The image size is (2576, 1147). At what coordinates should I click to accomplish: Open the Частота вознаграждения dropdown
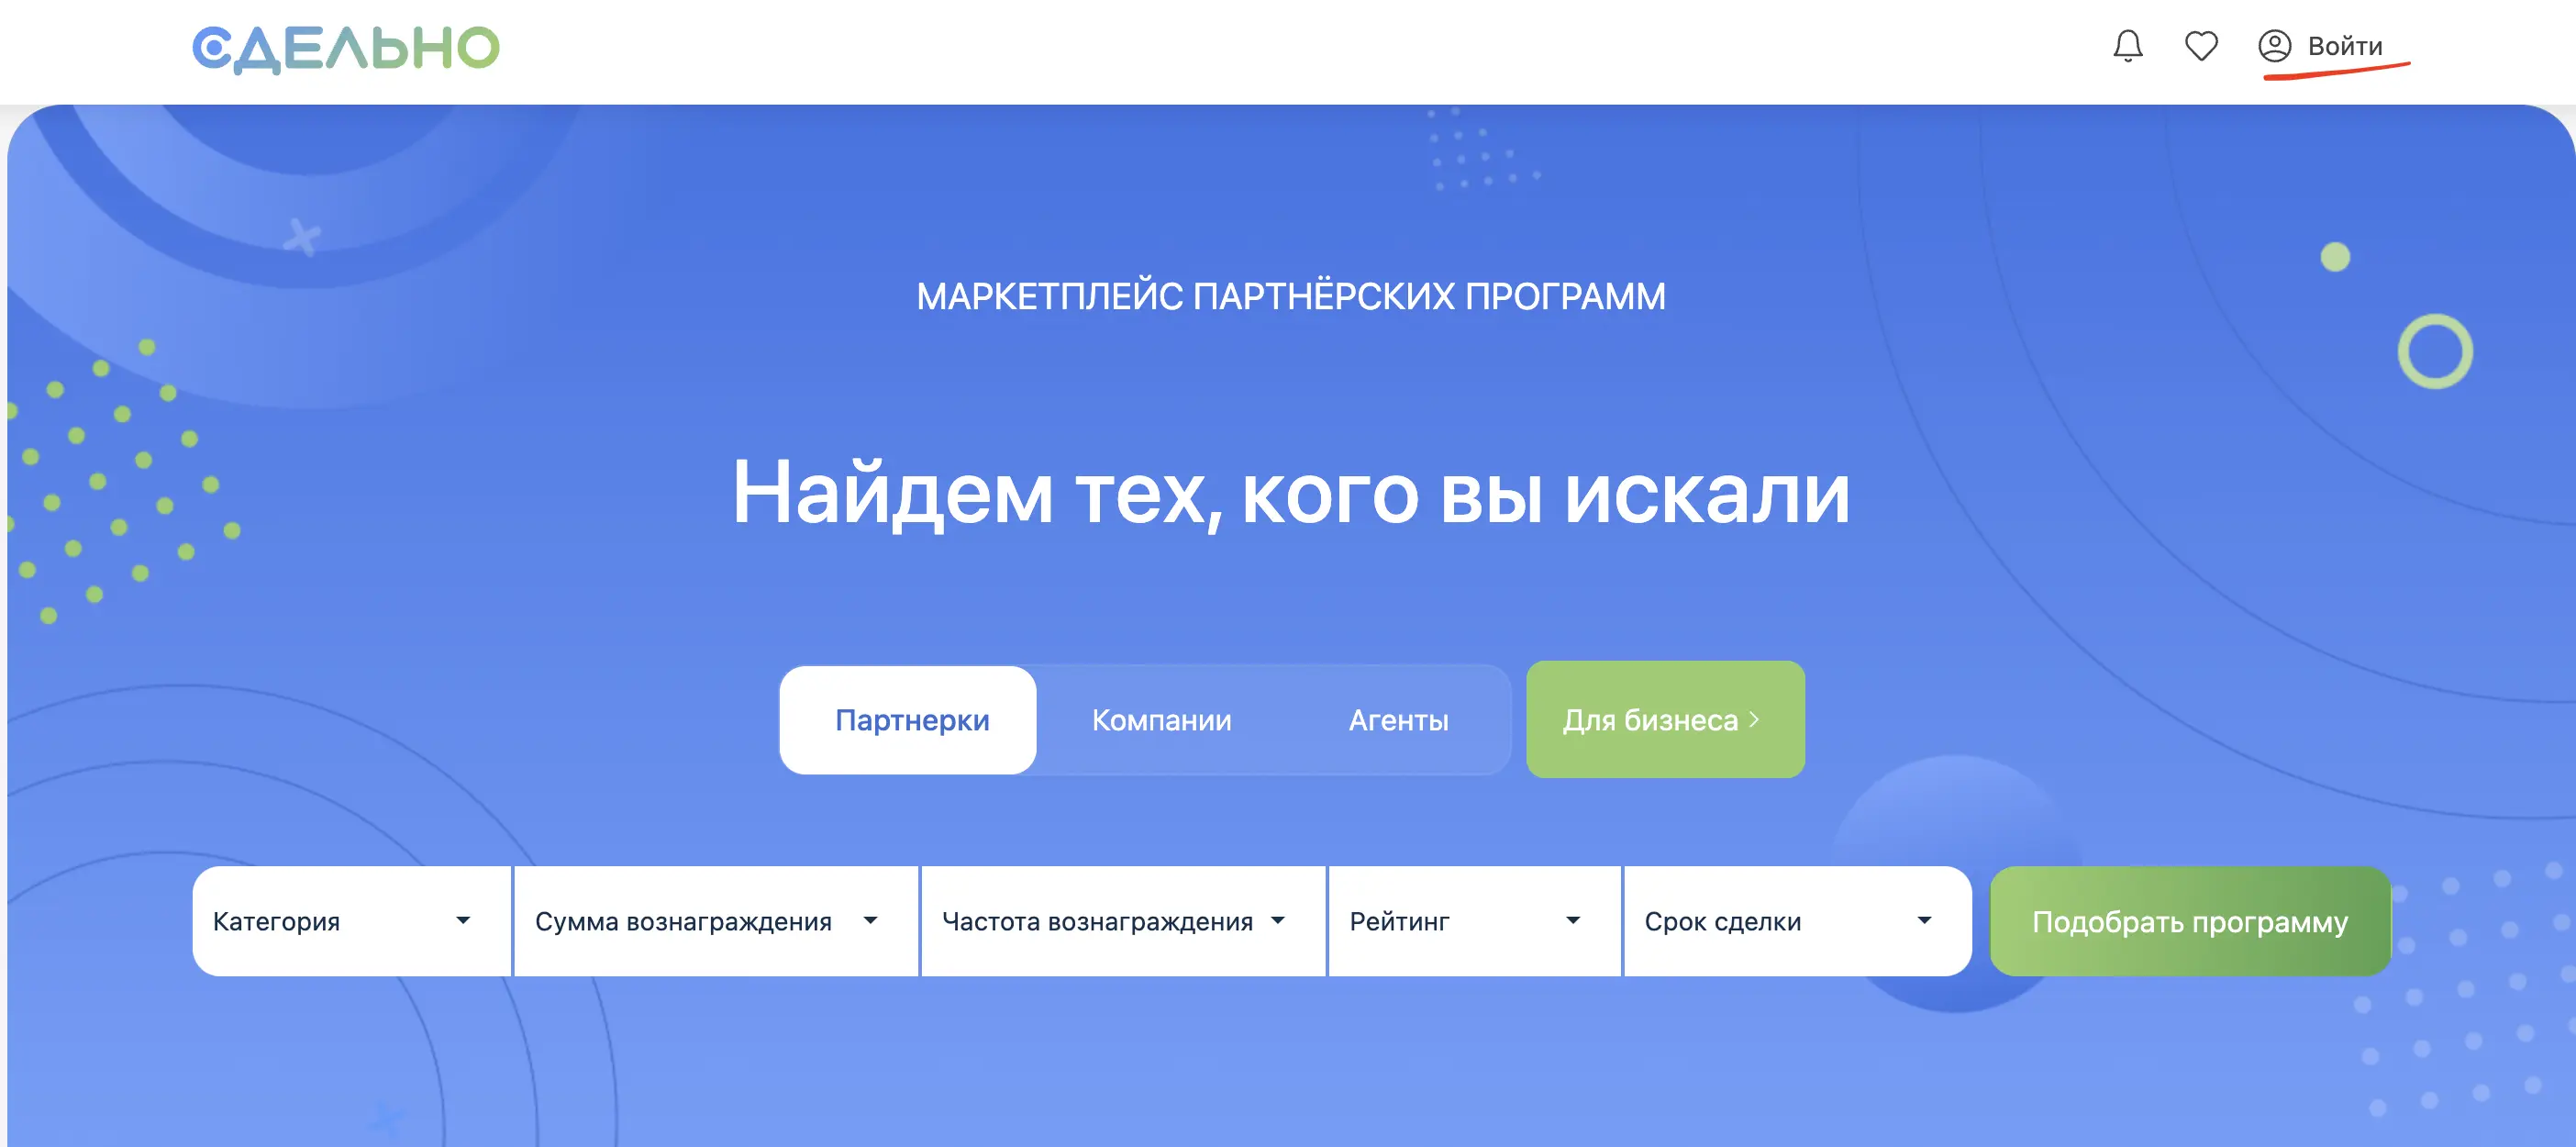click(1110, 920)
